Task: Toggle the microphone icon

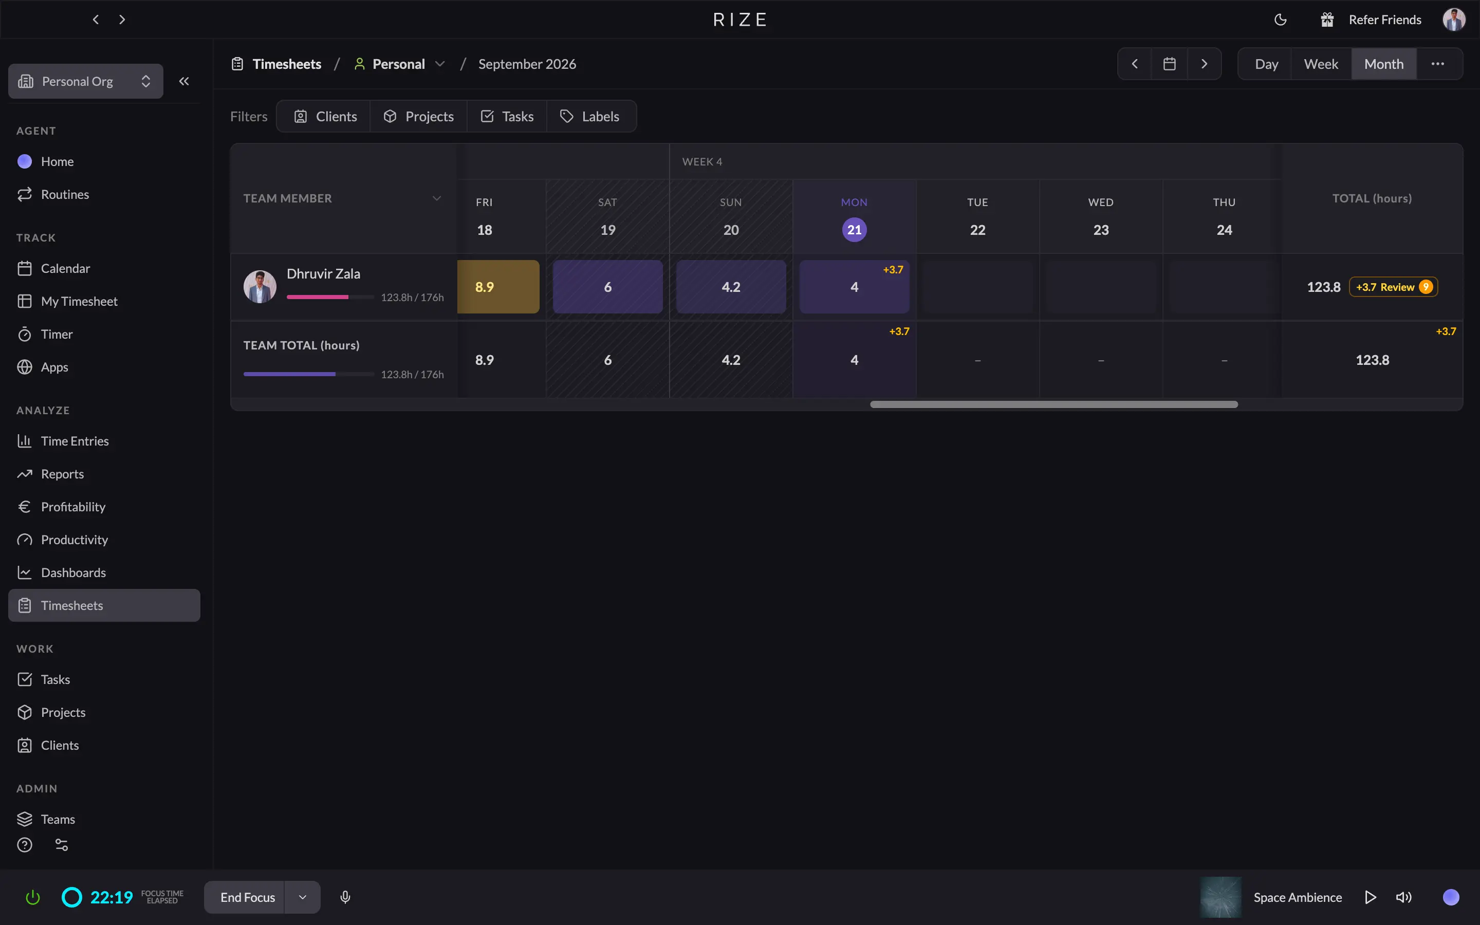Action: tap(345, 897)
